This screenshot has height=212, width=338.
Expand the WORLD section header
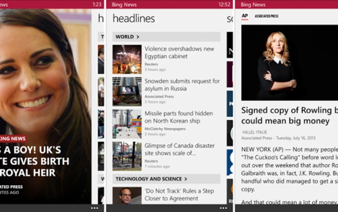[127, 37]
